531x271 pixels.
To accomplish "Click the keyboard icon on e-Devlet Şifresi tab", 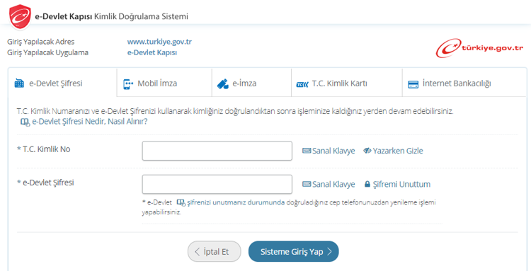I will coord(19,83).
